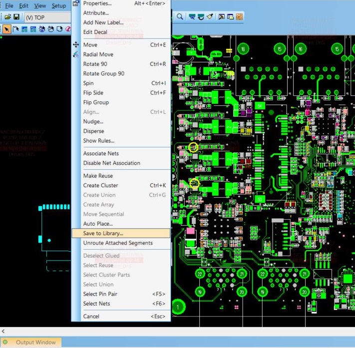This screenshot has height=348, width=355.
Task: Choose Associate Nets menu entry
Action: (x=121, y=153)
